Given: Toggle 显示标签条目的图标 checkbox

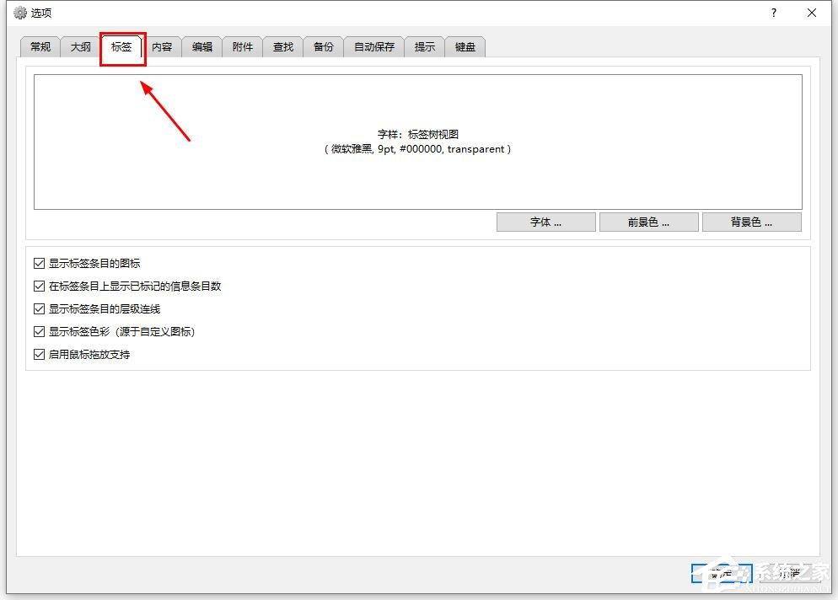Looking at the screenshot, I should tap(39, 263).
